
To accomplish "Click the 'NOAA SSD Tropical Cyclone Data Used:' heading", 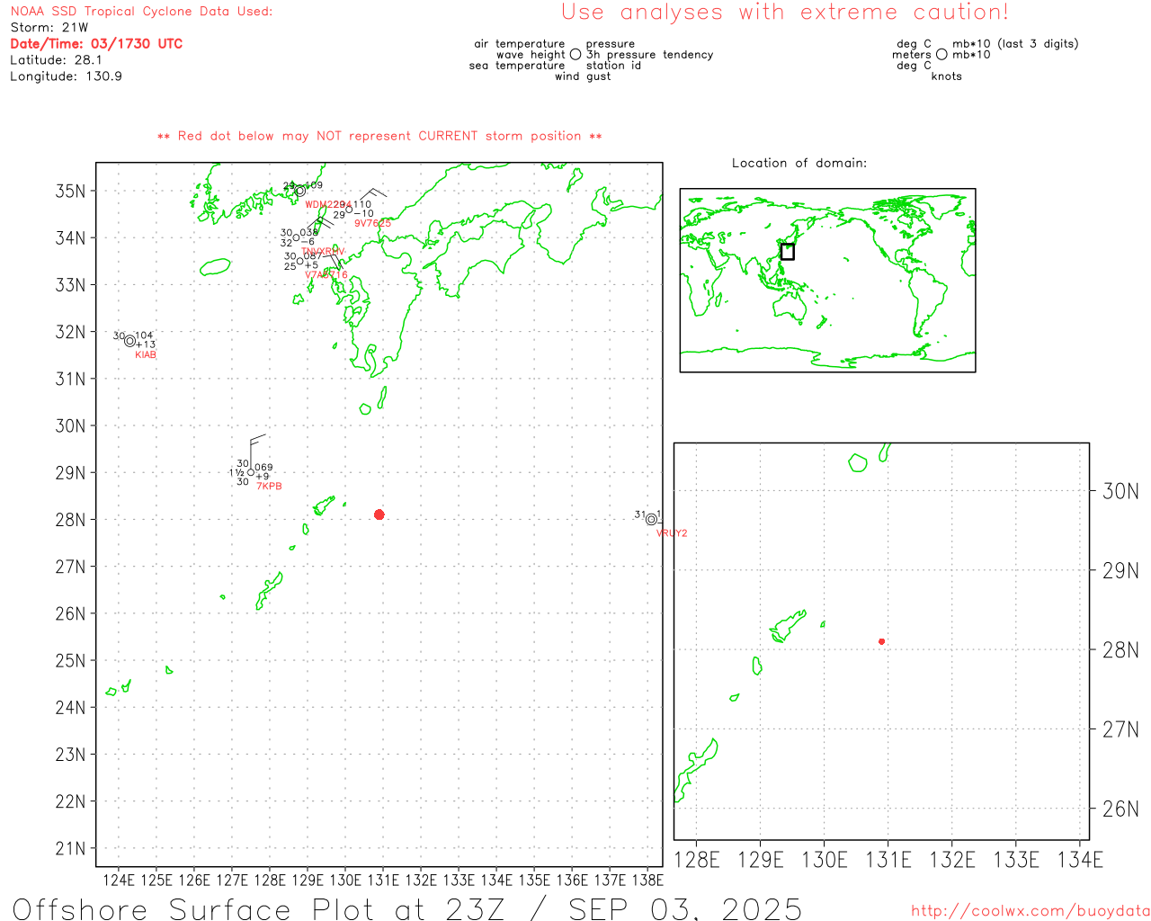I will (141, 12).
